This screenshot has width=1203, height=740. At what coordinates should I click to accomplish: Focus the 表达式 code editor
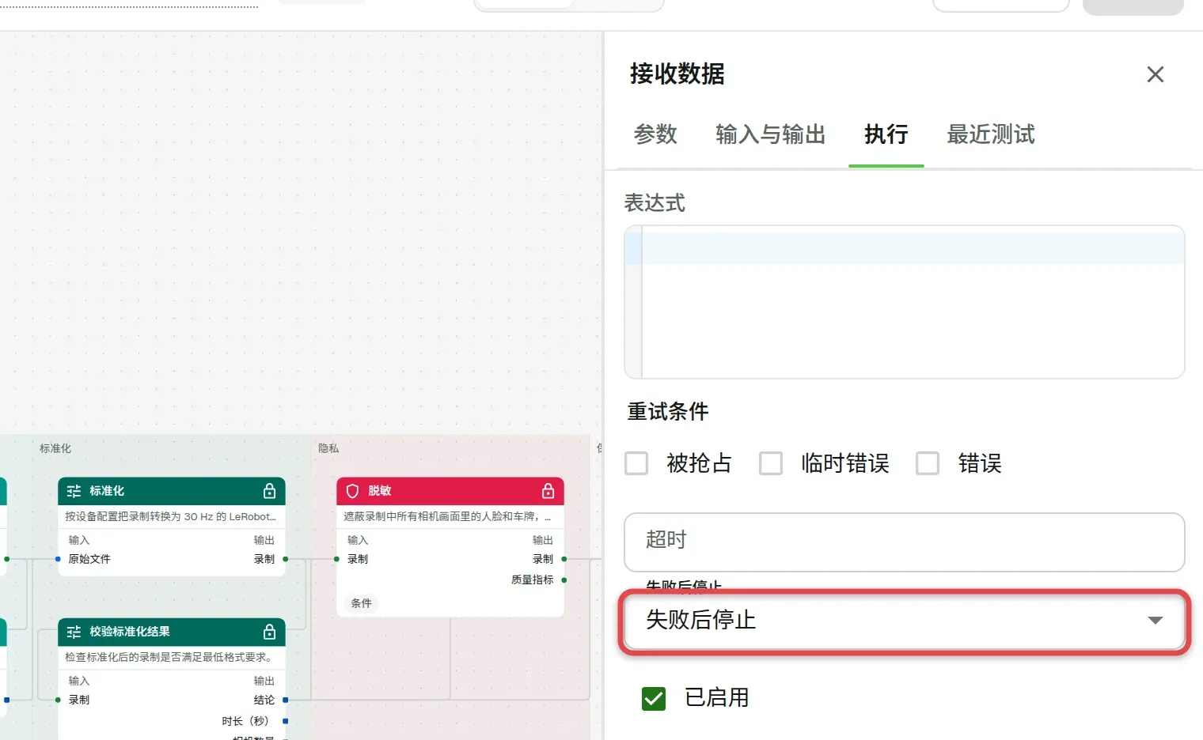(905, 302)
